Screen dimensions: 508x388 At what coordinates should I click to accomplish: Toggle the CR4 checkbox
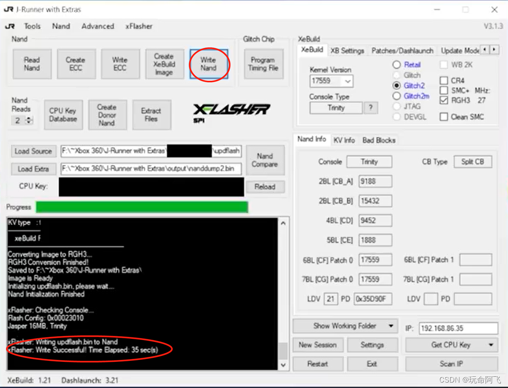point(444,80)
